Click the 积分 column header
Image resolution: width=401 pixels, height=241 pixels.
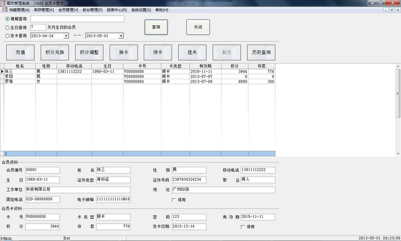point(235,66)
